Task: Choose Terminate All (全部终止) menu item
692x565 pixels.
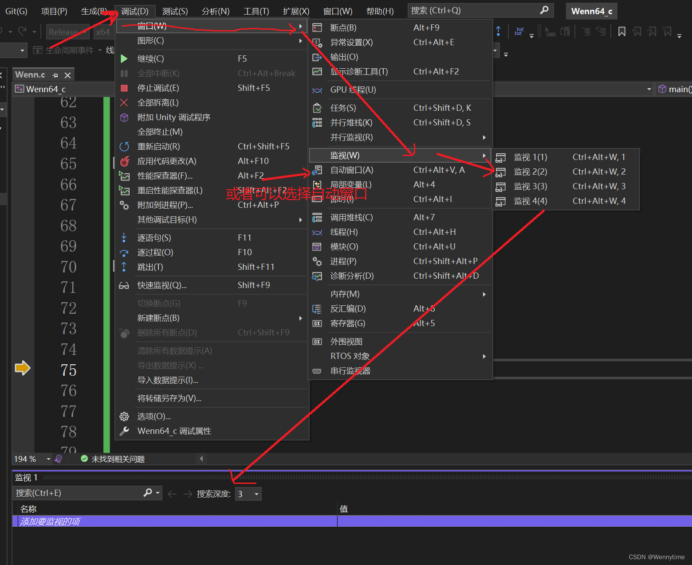Action: [212, 132]
